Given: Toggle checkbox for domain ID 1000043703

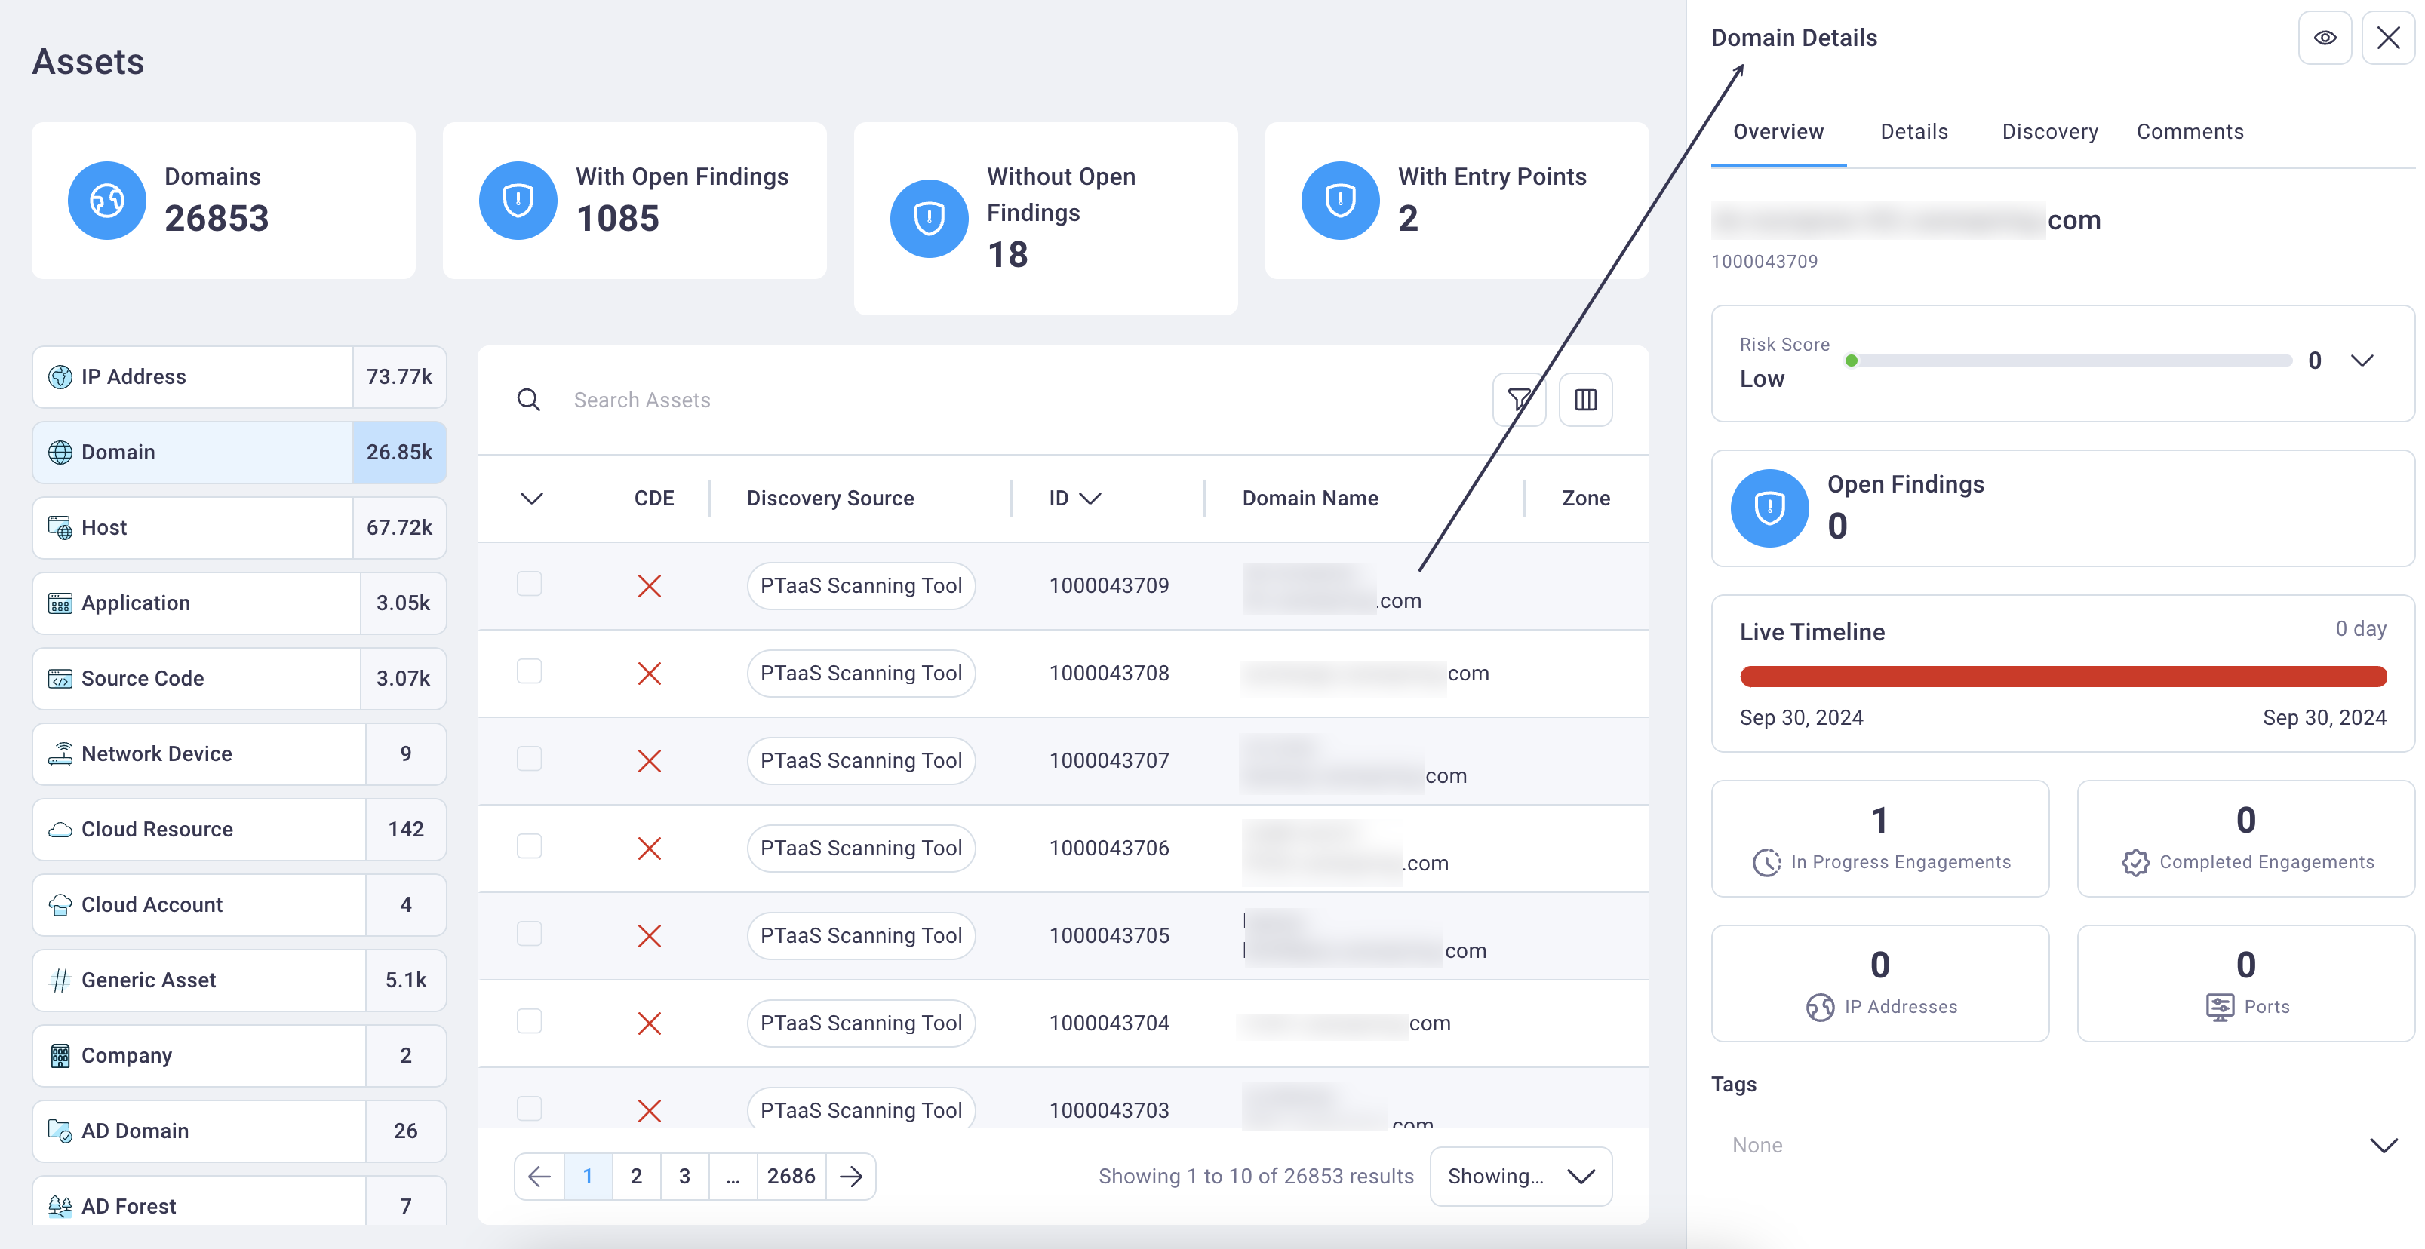Looking at the screenshot, I should pos(529,1110).
